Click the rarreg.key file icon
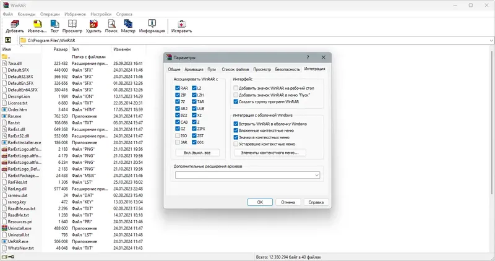 4,202
